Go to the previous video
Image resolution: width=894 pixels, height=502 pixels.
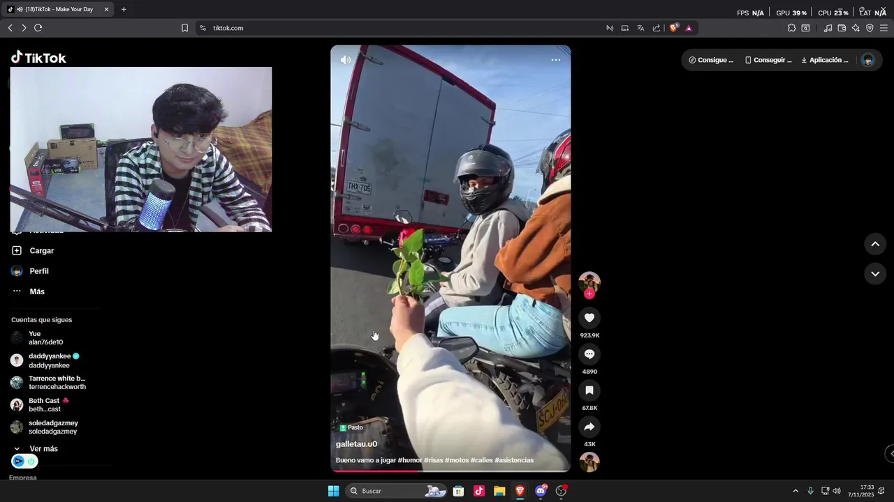pyautogui.click(x=875, y=244)
